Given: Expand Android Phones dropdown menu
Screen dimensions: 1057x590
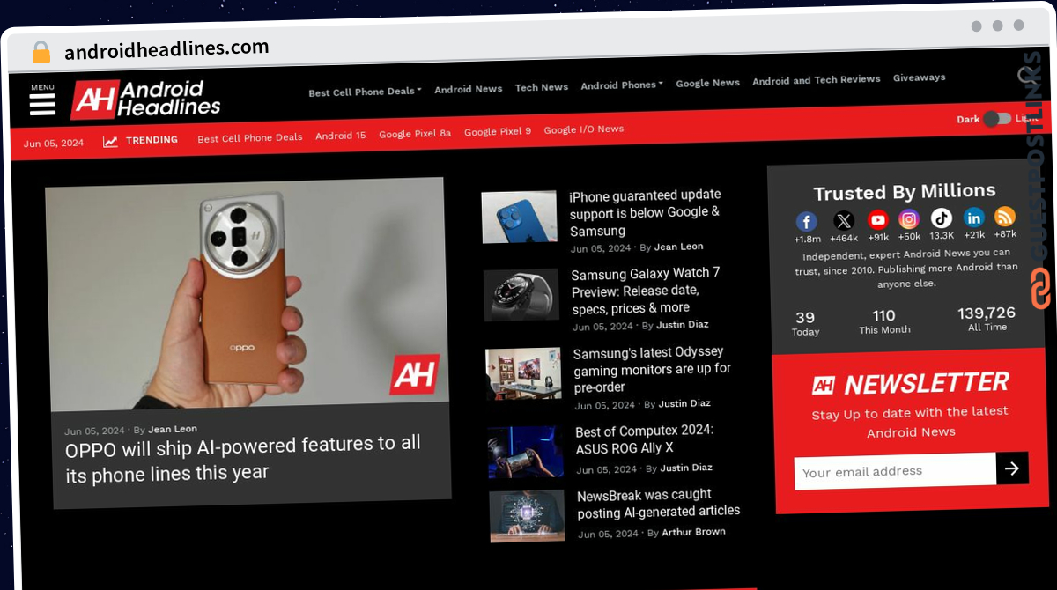Looking at the screenshot, I should pyautogui.click(x=622, y=85).
